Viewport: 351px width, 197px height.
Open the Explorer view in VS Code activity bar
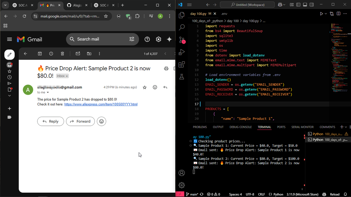pyautogui.click(x=182, y=15)
